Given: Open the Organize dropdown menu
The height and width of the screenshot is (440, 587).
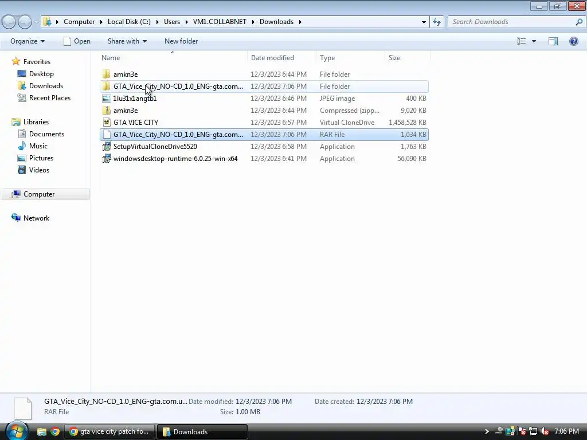Looking at the screenshot, I should tap(28, 41).
